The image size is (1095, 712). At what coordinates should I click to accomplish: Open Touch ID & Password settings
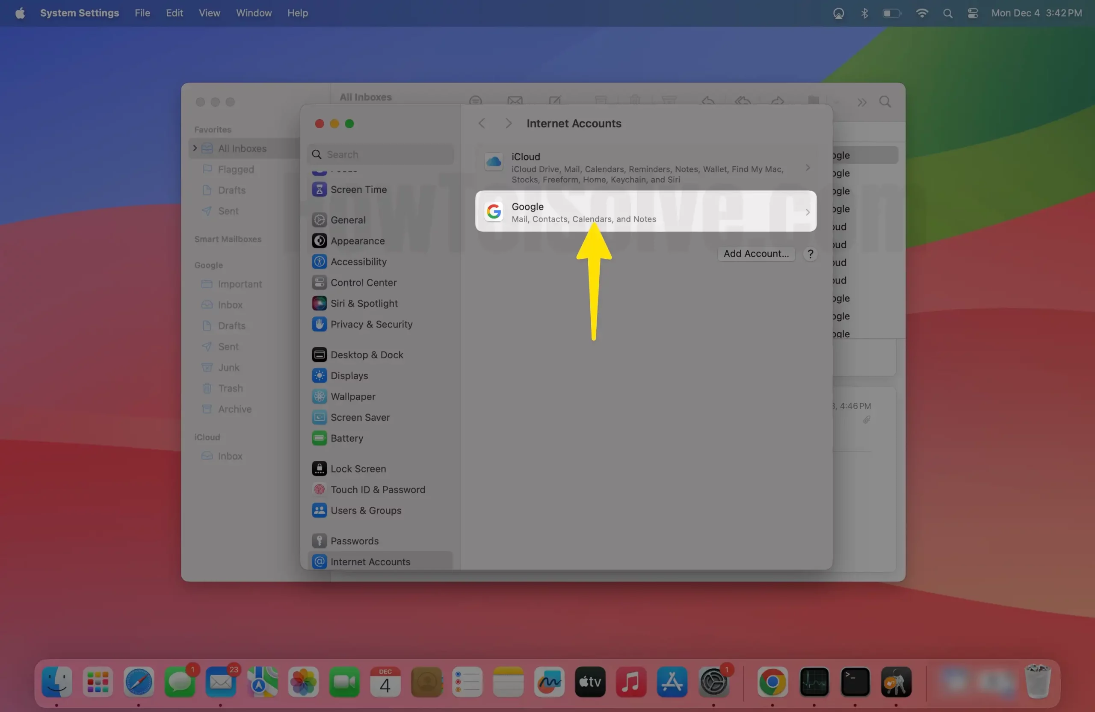377,489
